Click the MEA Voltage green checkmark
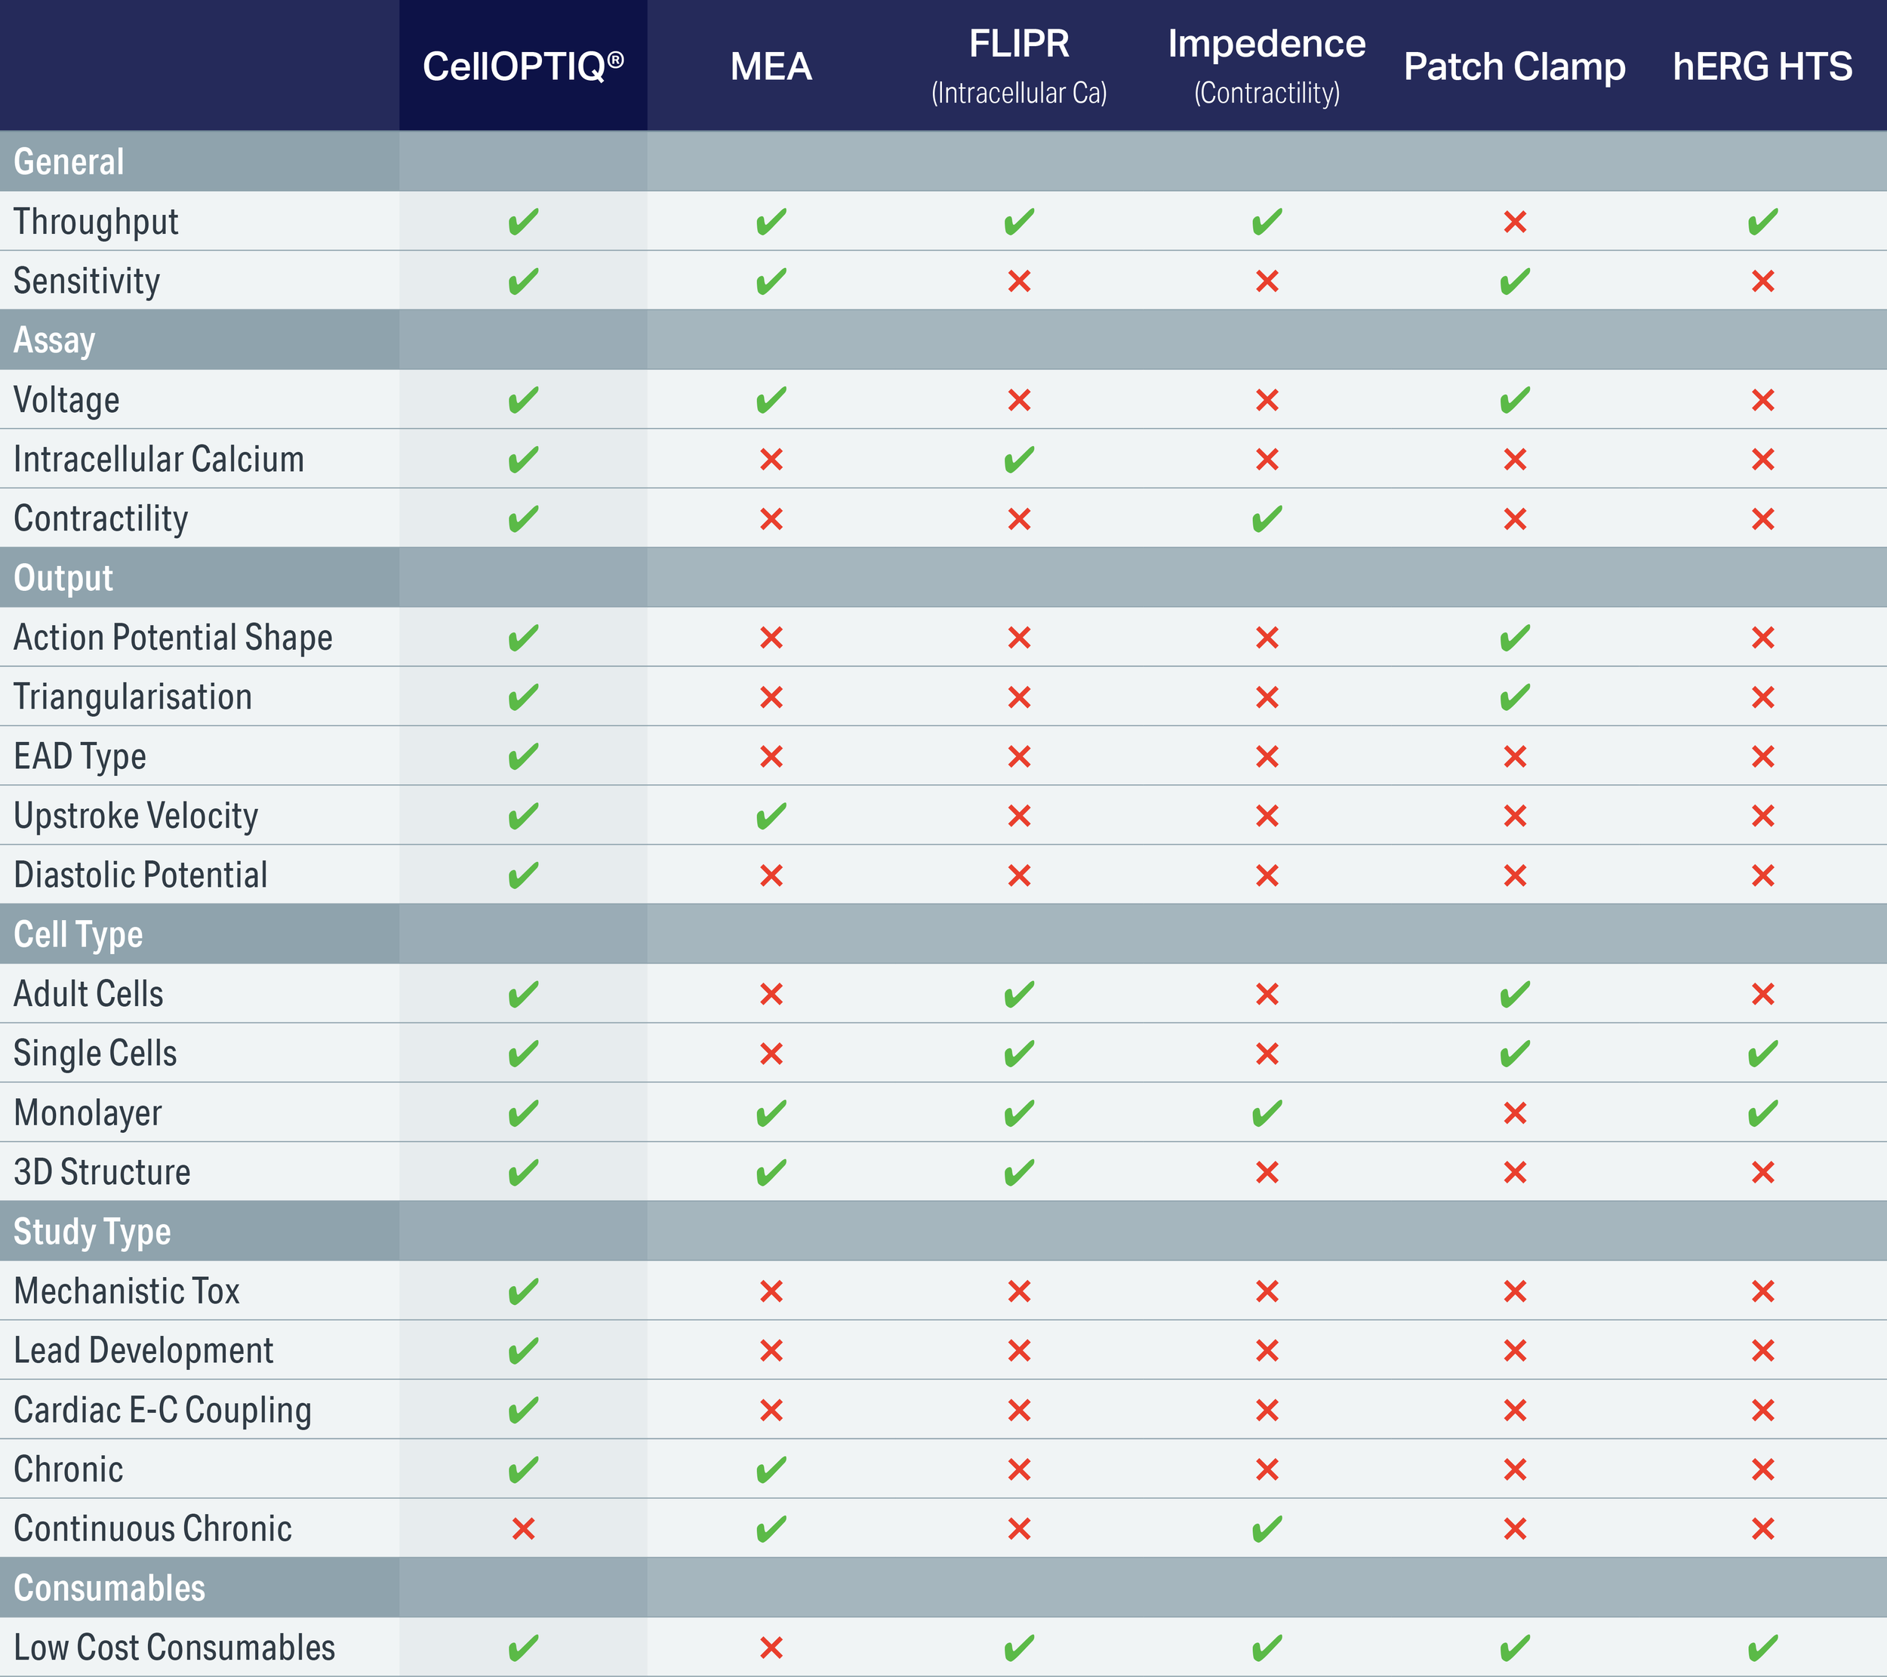The height and width of the screenshot is (1677, 1887). (x=772, y=400)
